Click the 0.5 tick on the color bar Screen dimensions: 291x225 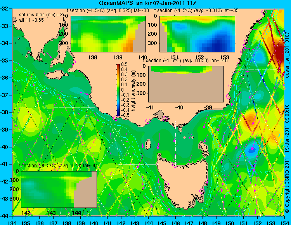(x=124, y=64)
